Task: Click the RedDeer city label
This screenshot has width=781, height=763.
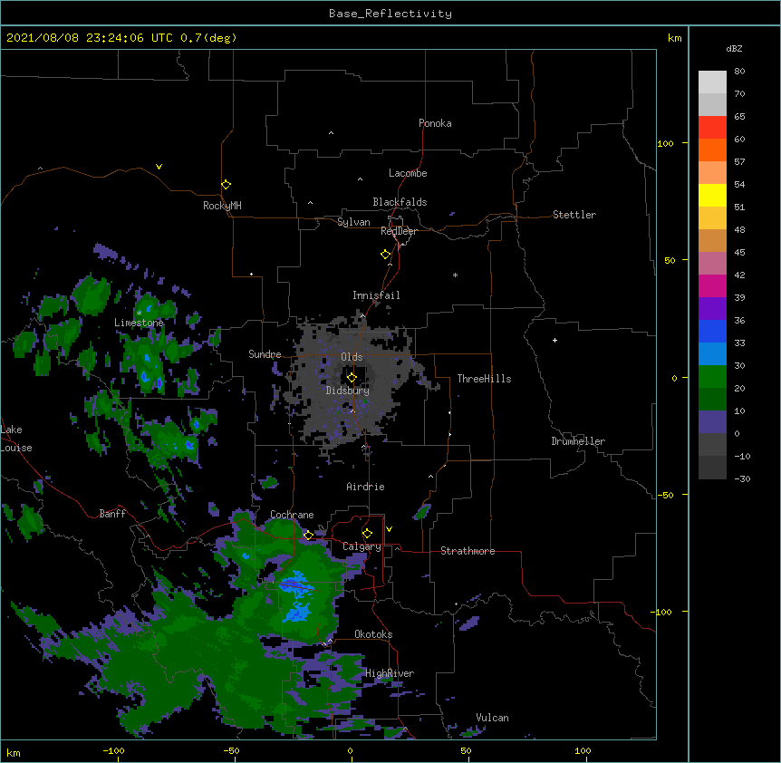Action: [x=399, y=231]
